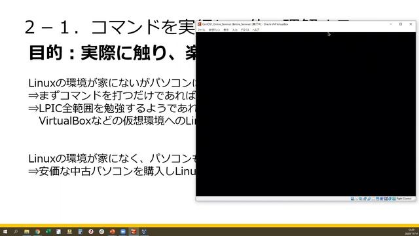Click the 'VirtualBoxなどの仮想環境へのLi' line
419x236 pixels.
[x=117, y=121]
